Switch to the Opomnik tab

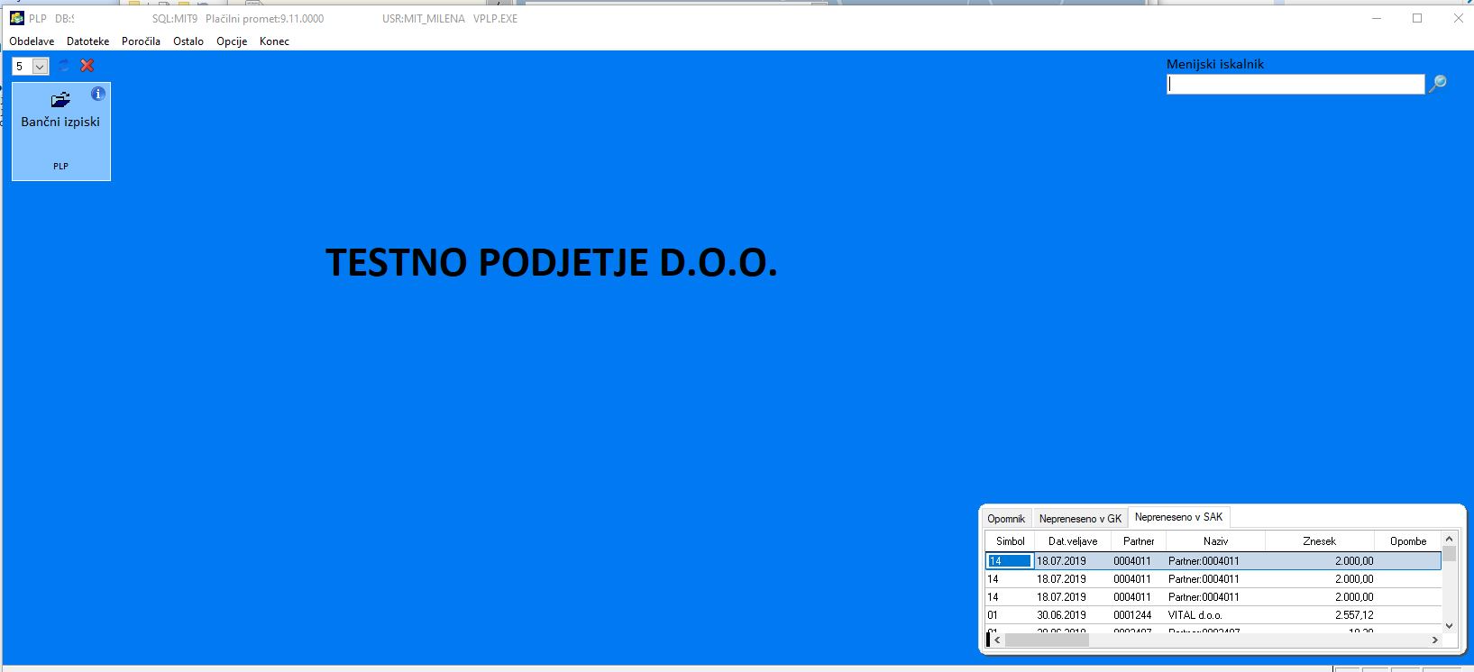click(1006, 519)
